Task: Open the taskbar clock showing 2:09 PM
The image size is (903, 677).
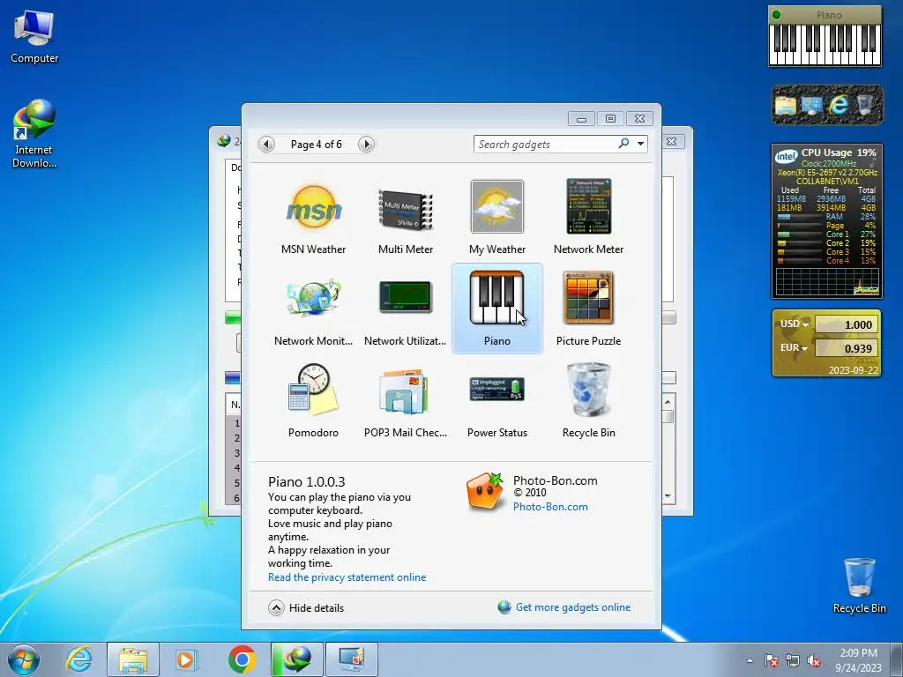Action: tap(858, 660)
